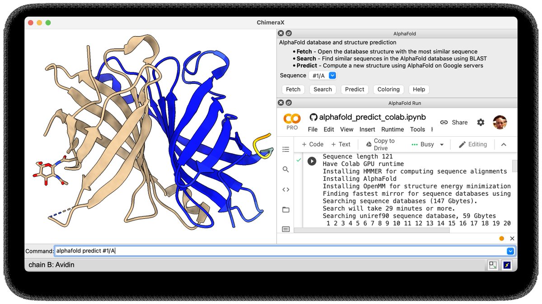Open the Files folder sidebar icon
542x304 pixels.
tap(286, 210)
